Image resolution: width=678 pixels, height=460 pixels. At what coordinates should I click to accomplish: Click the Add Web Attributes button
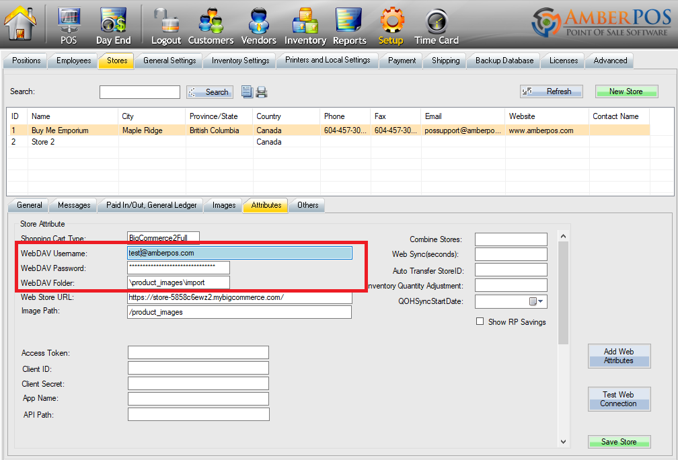point(619,356)
